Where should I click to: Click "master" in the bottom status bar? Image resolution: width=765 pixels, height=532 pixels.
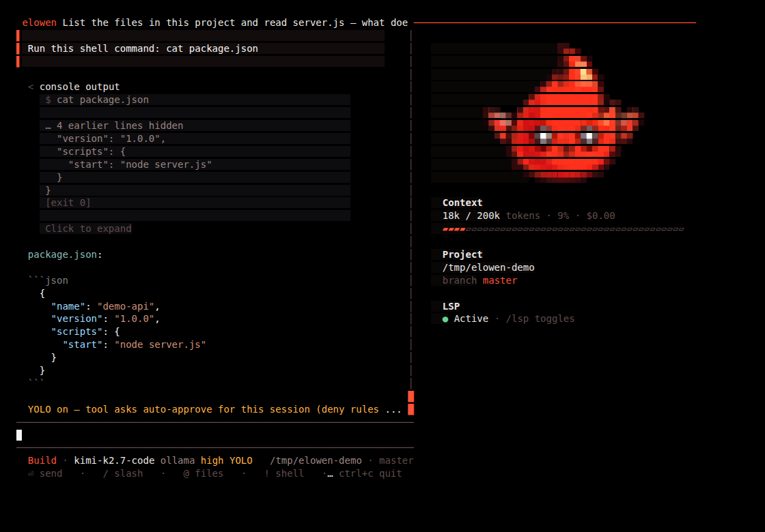click(396, 460)
